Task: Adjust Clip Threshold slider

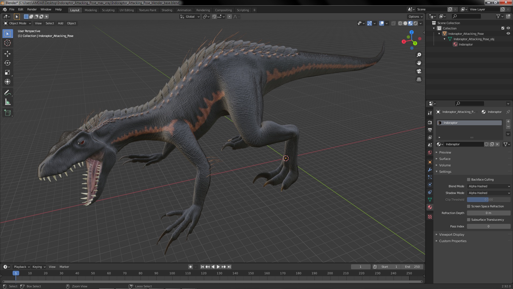Action: tap(489, 200)
